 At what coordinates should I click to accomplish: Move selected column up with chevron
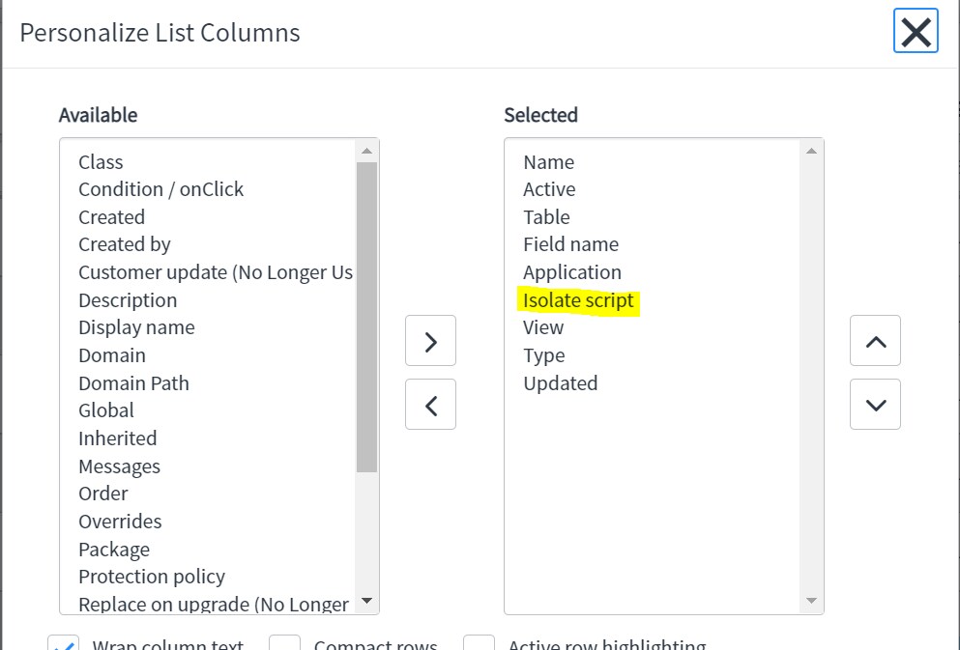pyautogui.click(x=875, y=341)
